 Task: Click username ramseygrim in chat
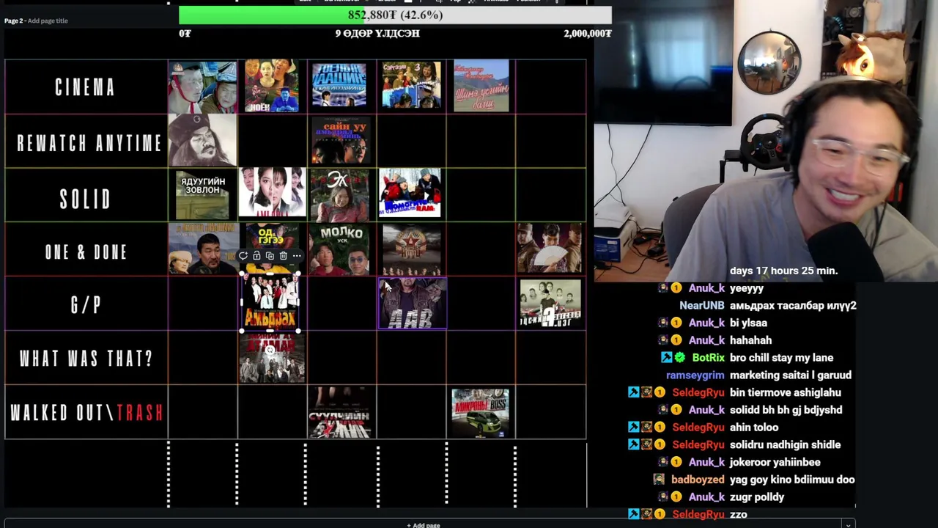pos(695,375)
